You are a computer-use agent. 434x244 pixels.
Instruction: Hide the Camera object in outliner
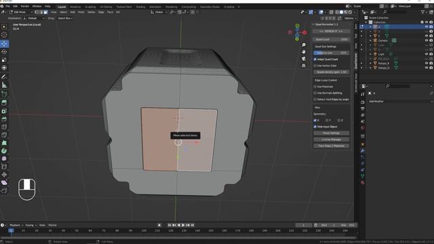click(x=427, y=41)
